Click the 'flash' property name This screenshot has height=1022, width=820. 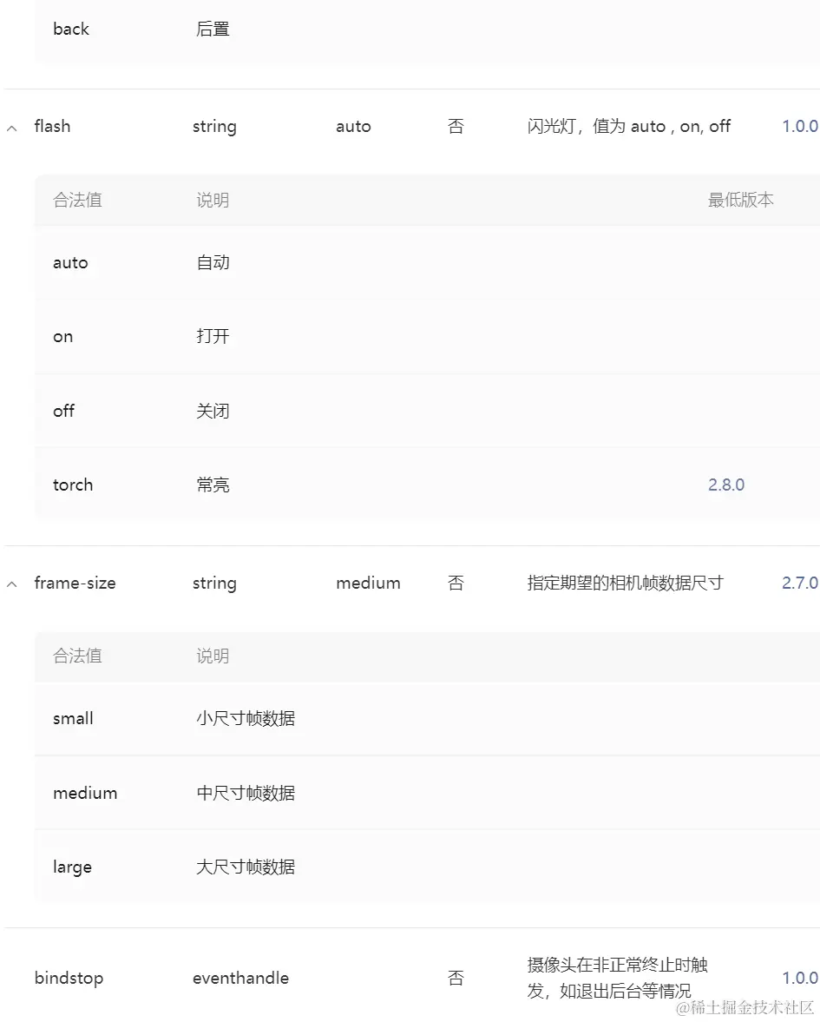tap(52, 127)
